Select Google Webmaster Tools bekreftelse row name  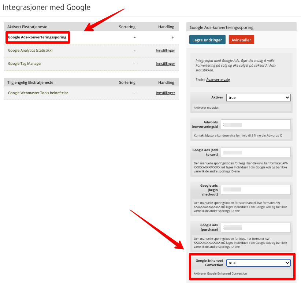point(38,93)
